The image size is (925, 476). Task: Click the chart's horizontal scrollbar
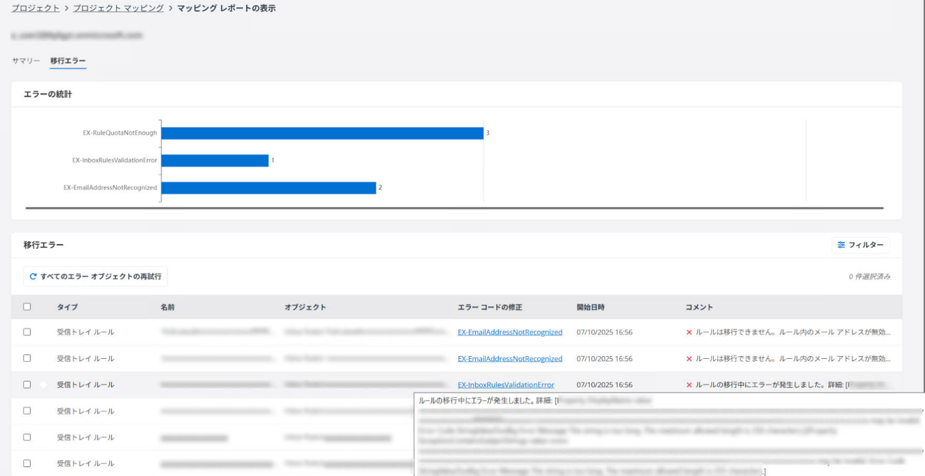tap(454, 208)
